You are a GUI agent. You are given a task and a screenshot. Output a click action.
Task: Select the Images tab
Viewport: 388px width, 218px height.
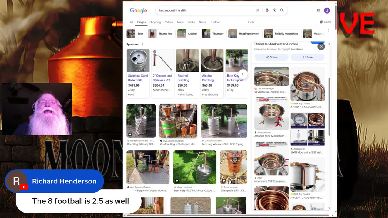coord(141,22)
